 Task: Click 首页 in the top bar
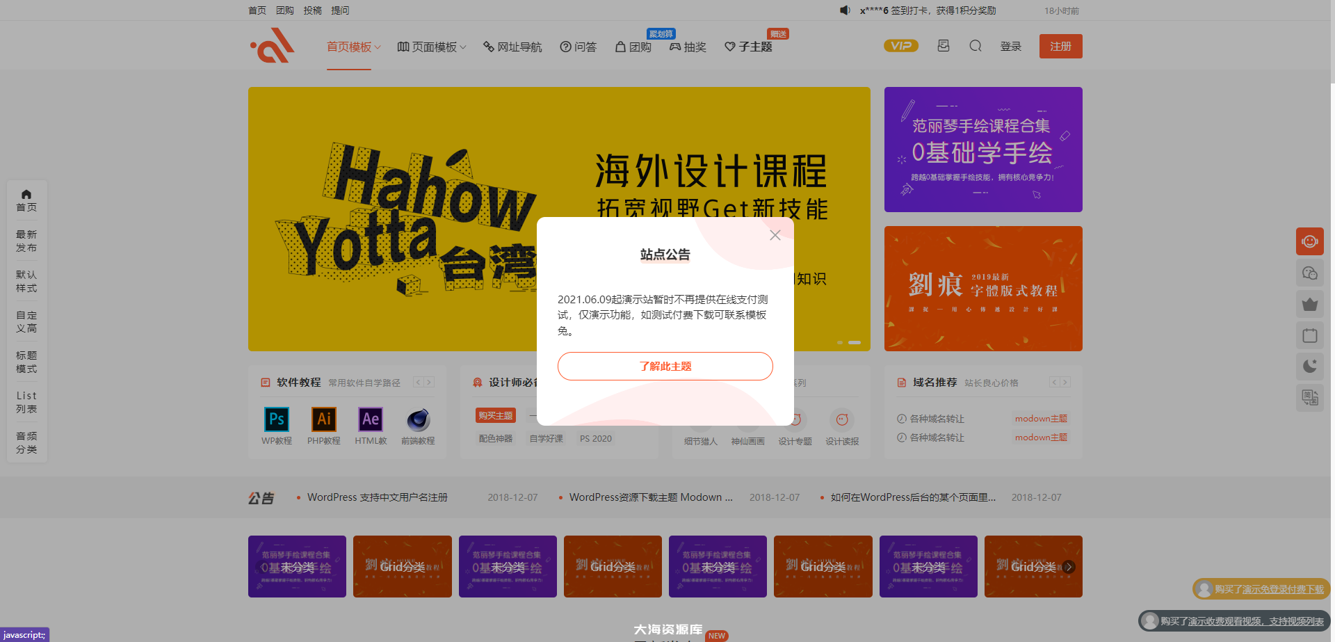257,10
